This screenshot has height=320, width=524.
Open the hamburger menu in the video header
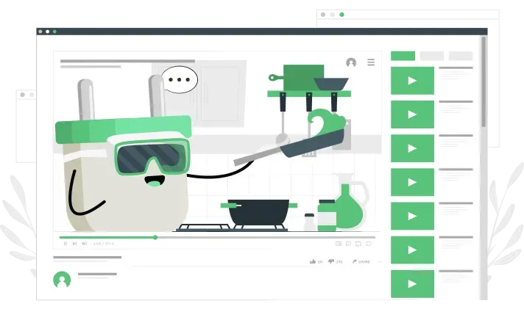[x=371, y=62]
